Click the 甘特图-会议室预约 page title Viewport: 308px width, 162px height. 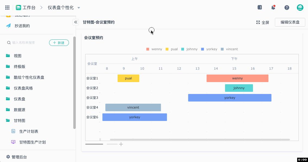(99, 22)
